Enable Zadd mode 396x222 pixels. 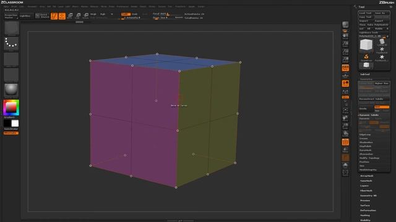(x=126, y=14)
